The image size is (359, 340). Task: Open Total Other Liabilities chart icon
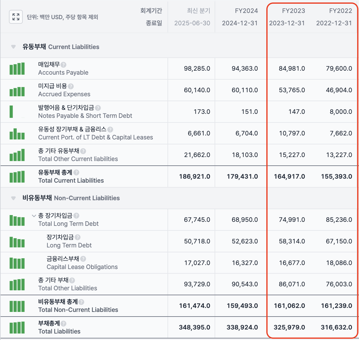tap(17, 284)
